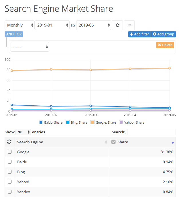The height and width of the screenshot is (197, 179).
Task: Click the 2.10% share value
Action: pos(168,182)
